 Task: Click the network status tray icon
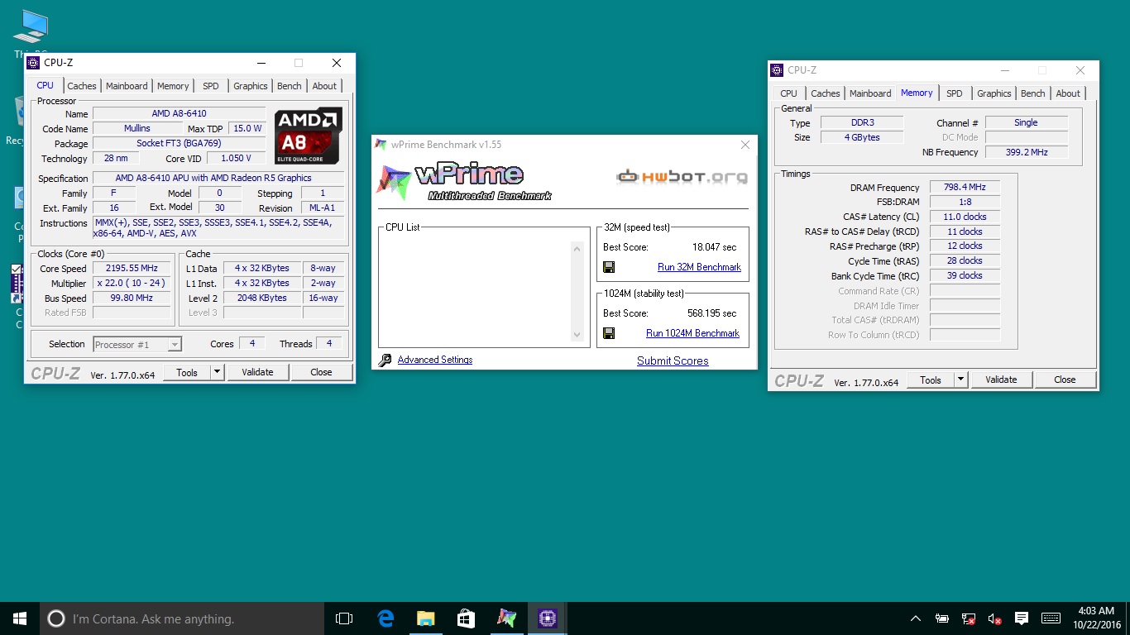pyautogui.click(x=969, y=618)
